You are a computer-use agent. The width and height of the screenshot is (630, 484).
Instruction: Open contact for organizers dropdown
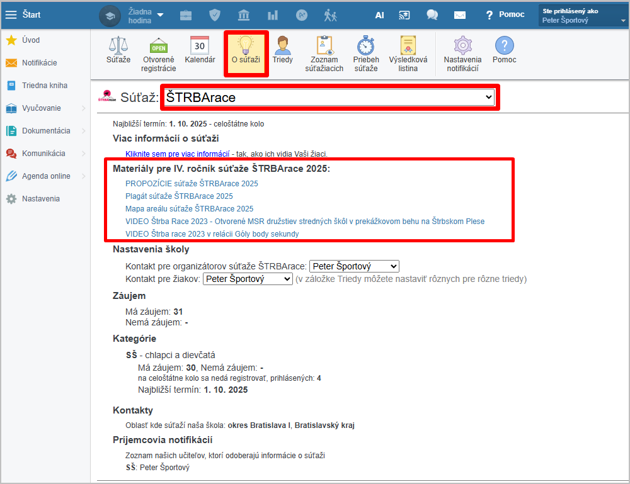pyautogui.click(x=354, y=266)
